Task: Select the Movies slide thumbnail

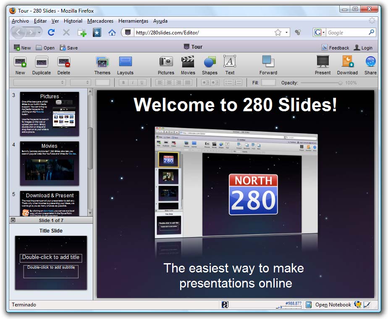Action: pyautogui.click(x=50, y=163)
